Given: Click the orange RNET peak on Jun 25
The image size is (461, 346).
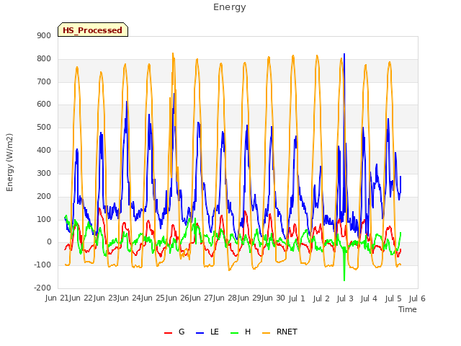Looking at the screenshot, I should coord(173,54).
